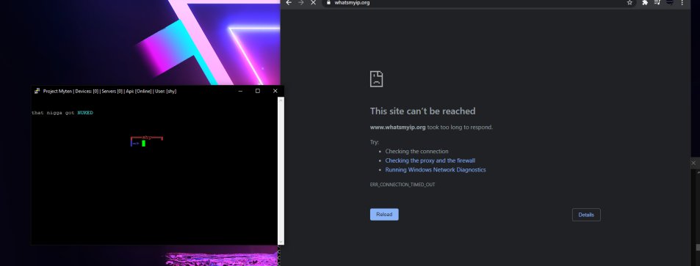
Task: Click the Project Myten window icon
Action: (x=37, y=91)
